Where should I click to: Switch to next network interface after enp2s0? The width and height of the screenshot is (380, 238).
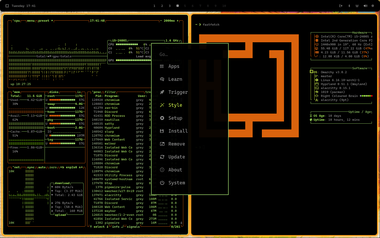[80, 167]
